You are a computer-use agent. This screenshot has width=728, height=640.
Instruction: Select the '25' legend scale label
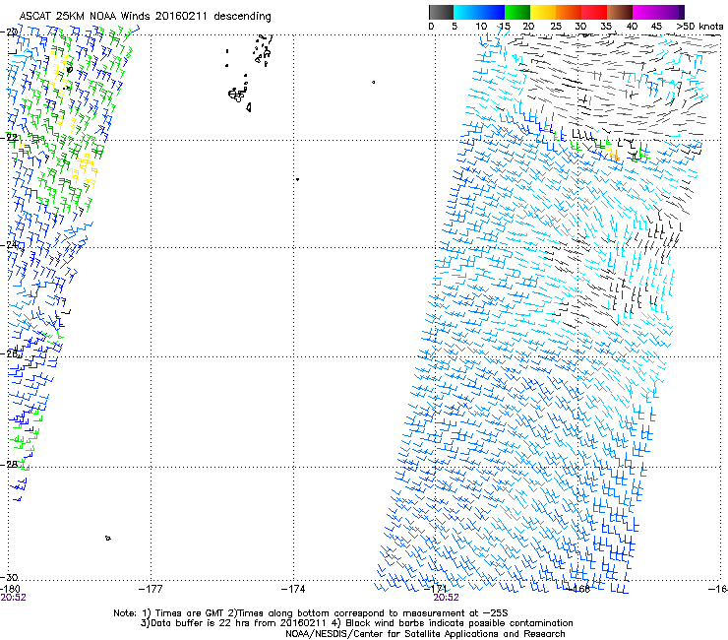[x=556, y=27]
